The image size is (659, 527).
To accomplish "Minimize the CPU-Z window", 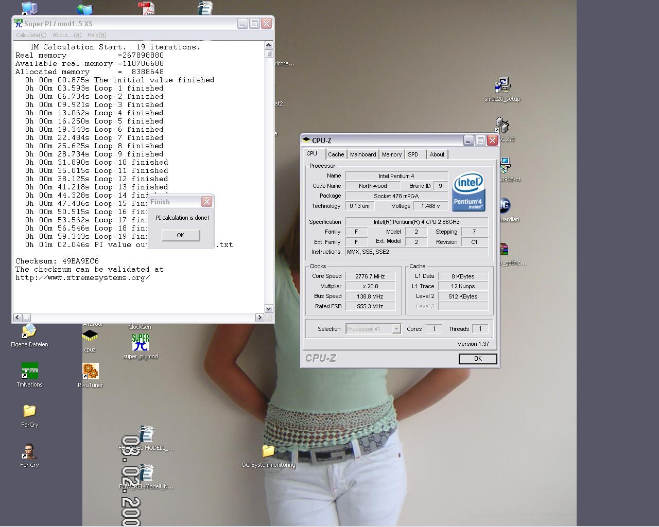I will pos(468,140).
